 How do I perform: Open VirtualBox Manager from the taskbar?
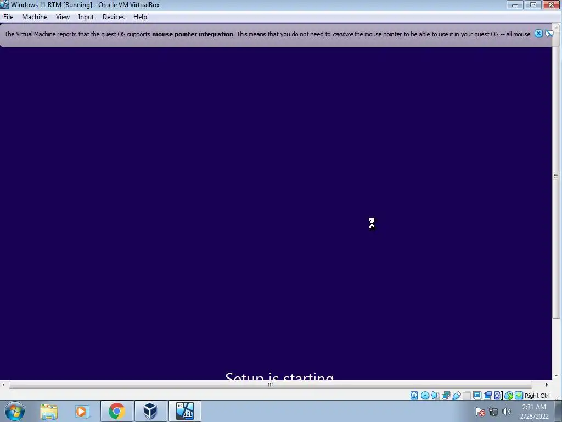click(x=150, y=411)
